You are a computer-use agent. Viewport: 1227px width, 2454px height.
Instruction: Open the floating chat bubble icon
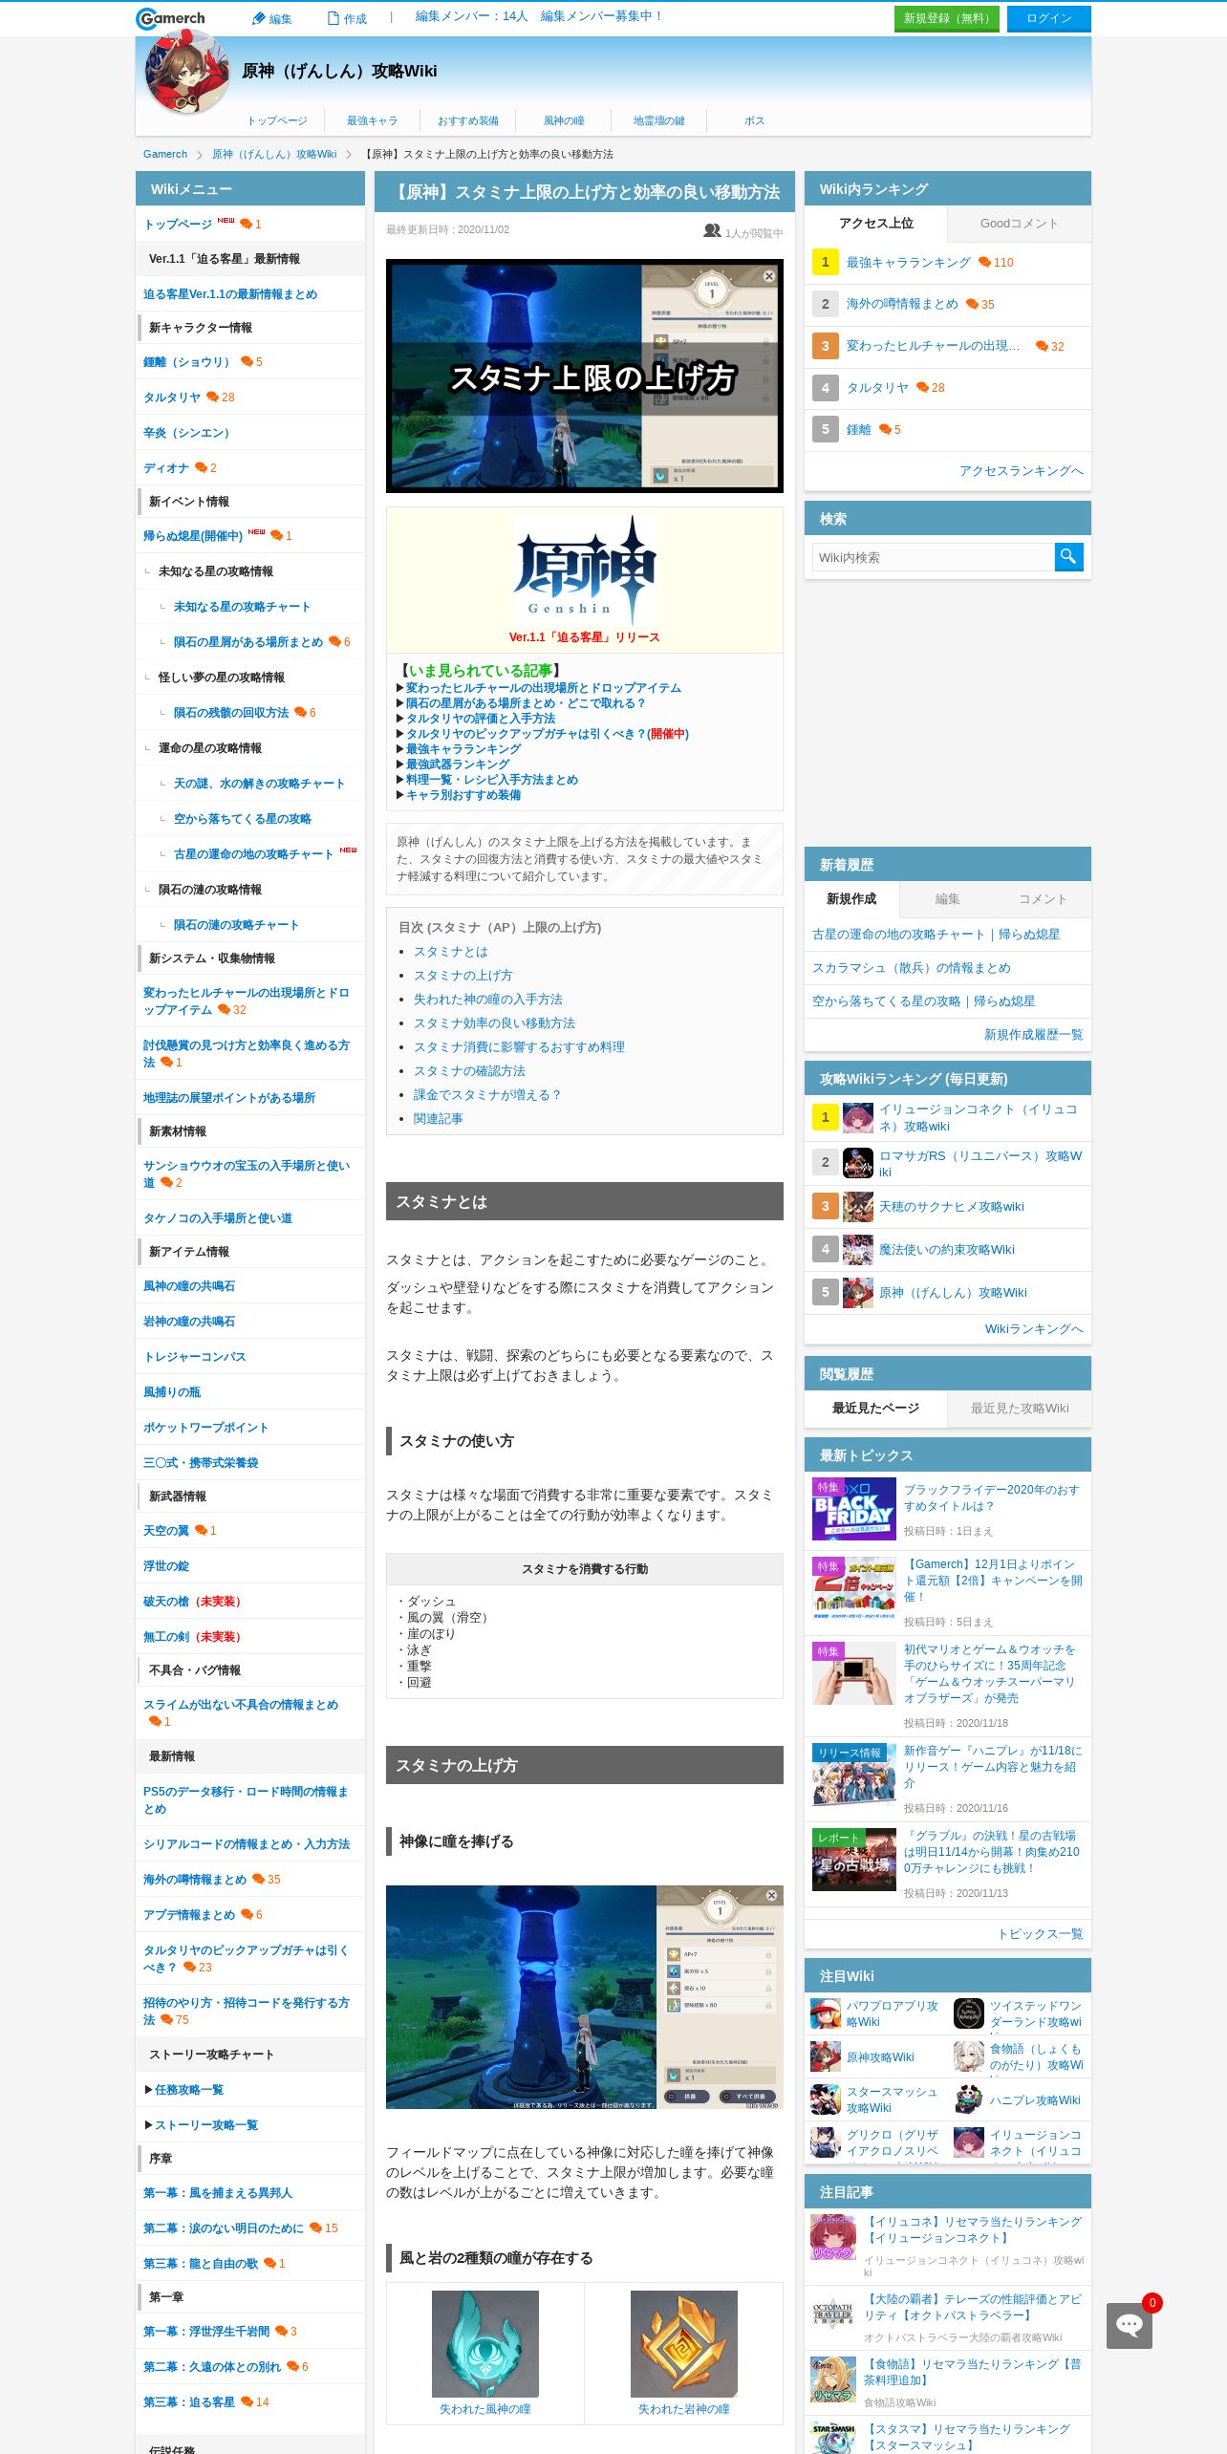click(1130, 2325)
